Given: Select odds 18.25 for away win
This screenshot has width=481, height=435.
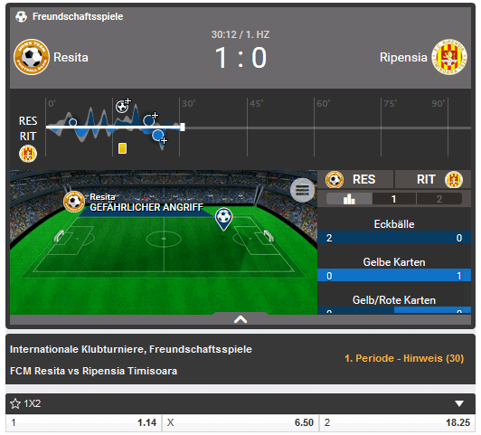Looking at the screenshot, I should pyautogui.click(x=397, y=422).
